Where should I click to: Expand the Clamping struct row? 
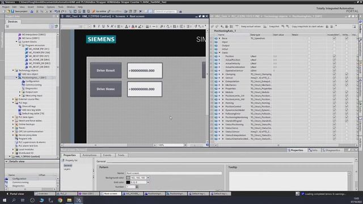tap(223, 74)
